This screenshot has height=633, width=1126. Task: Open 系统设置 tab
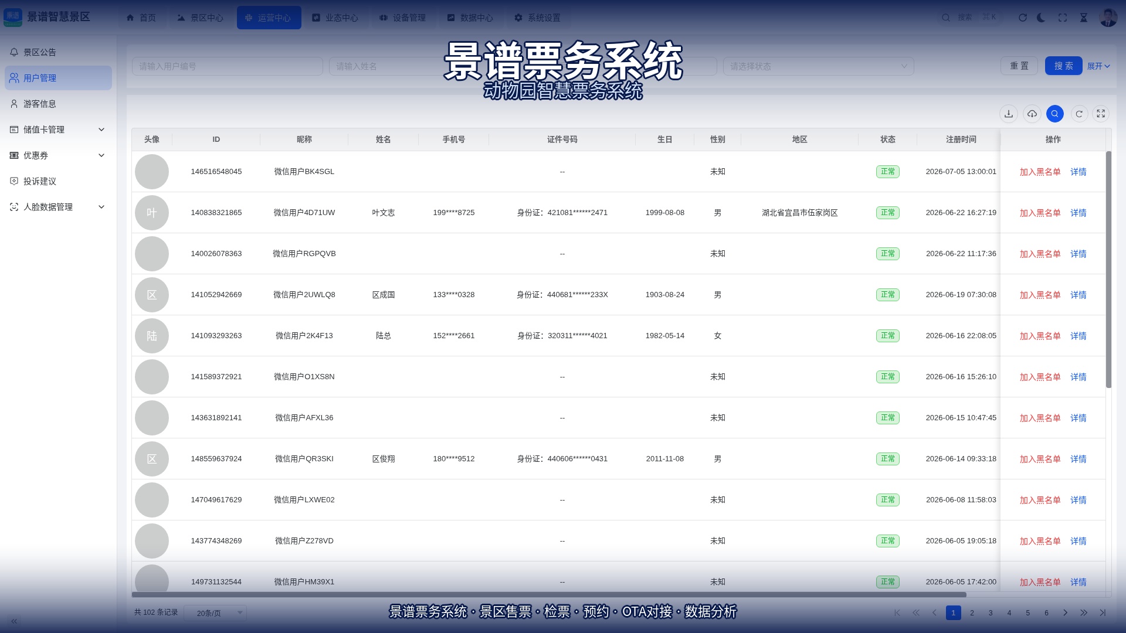pyautogui.click(x=537, y=18)
